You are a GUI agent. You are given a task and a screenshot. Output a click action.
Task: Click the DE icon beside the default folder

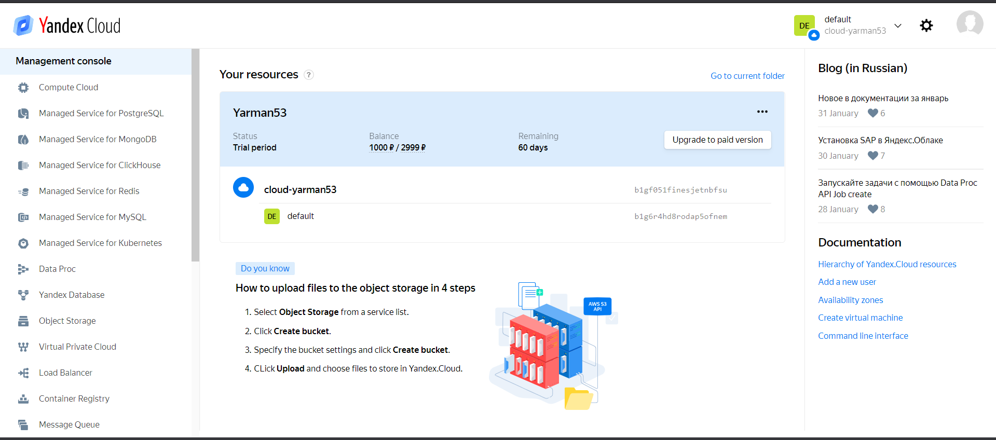[x=272, y=216]
